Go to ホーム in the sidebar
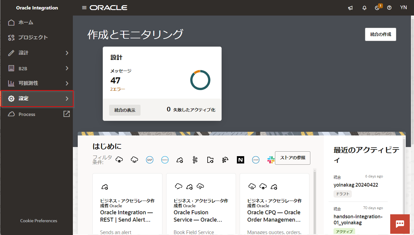This screenshot has height=235, width=414. tap(26, 23)
